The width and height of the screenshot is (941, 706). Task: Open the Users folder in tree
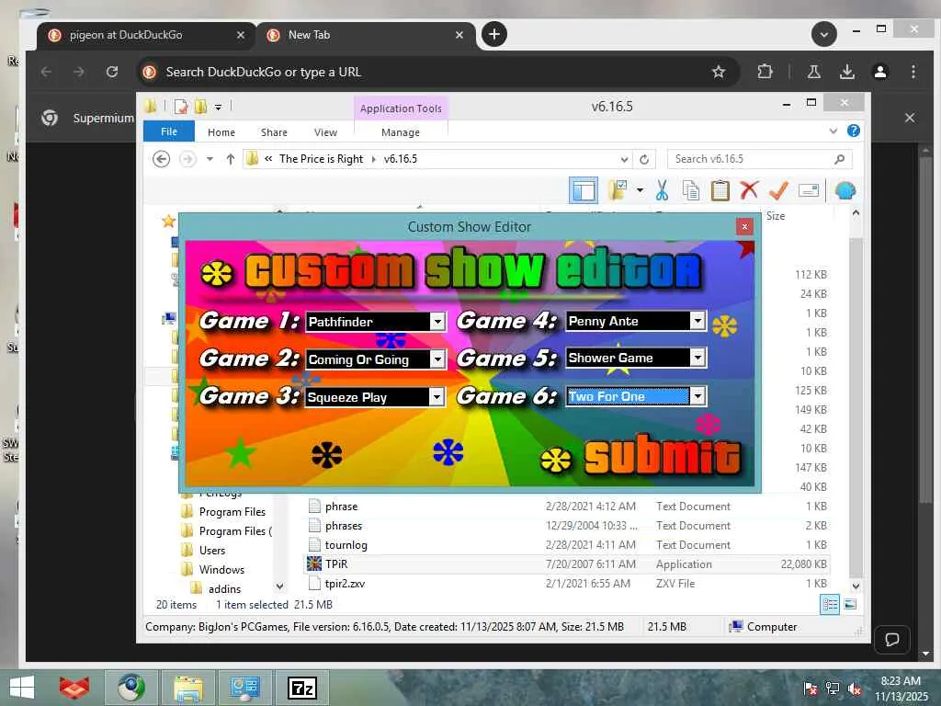(x=212, y=551)
